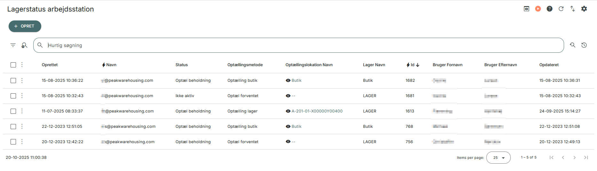The height and width of the screenshot is (171, 597).
Task: Click created date 15-08-2025 10:36:22
Action: [62, 81]
